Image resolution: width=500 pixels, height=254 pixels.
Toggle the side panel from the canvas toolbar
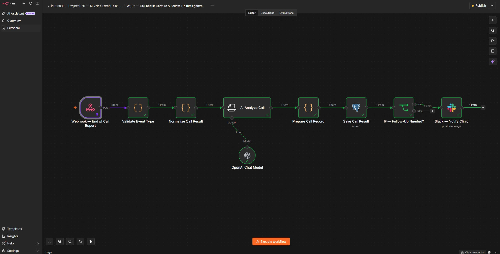point(492,51)
